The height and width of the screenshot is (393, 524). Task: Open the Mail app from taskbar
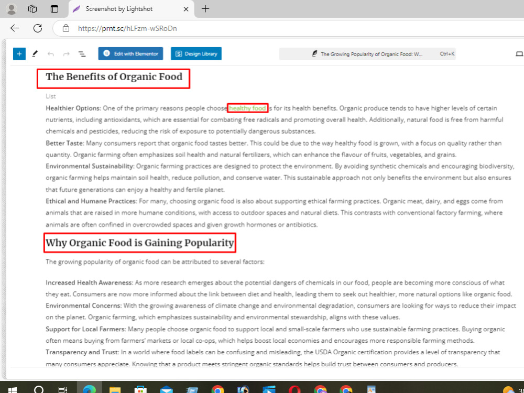click(166, 390)
